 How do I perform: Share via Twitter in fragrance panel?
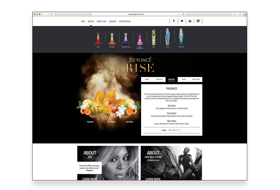click(172, 130)
